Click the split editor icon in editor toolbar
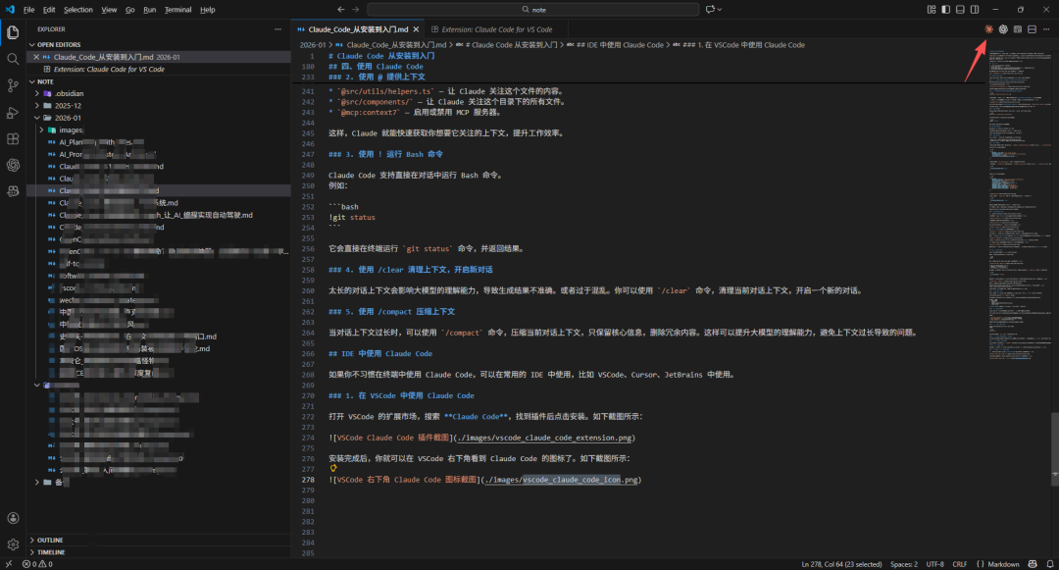Viewport: 1059px width, 570px height. click(1032, 29)
